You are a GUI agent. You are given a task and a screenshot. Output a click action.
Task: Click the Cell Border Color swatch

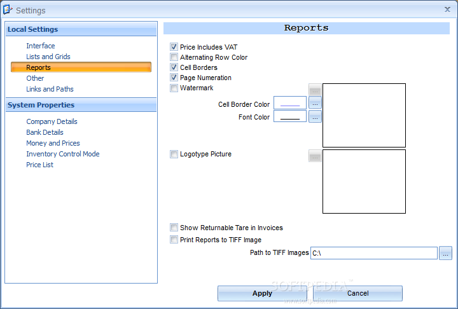pyautogui.click(x=290, y=103)
